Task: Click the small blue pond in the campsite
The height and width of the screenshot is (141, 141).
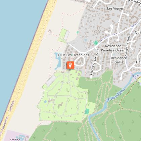Action: tap(45, 102)
